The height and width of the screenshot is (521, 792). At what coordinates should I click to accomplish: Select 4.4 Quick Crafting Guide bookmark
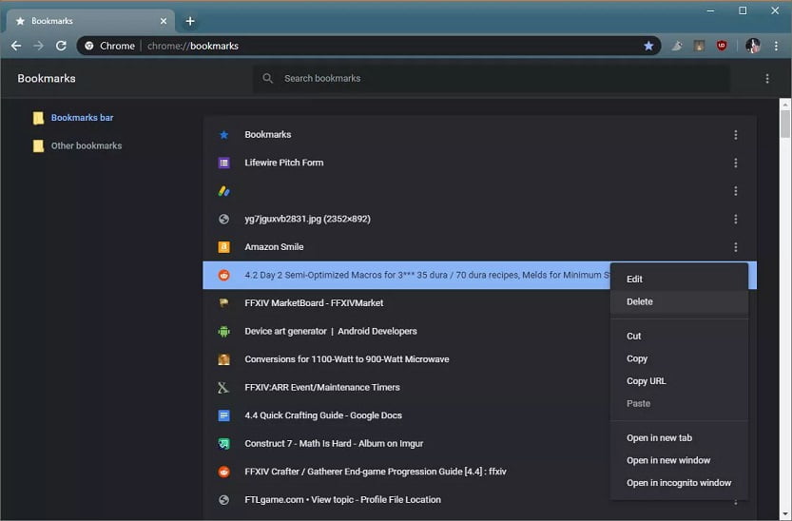[407, 415]
